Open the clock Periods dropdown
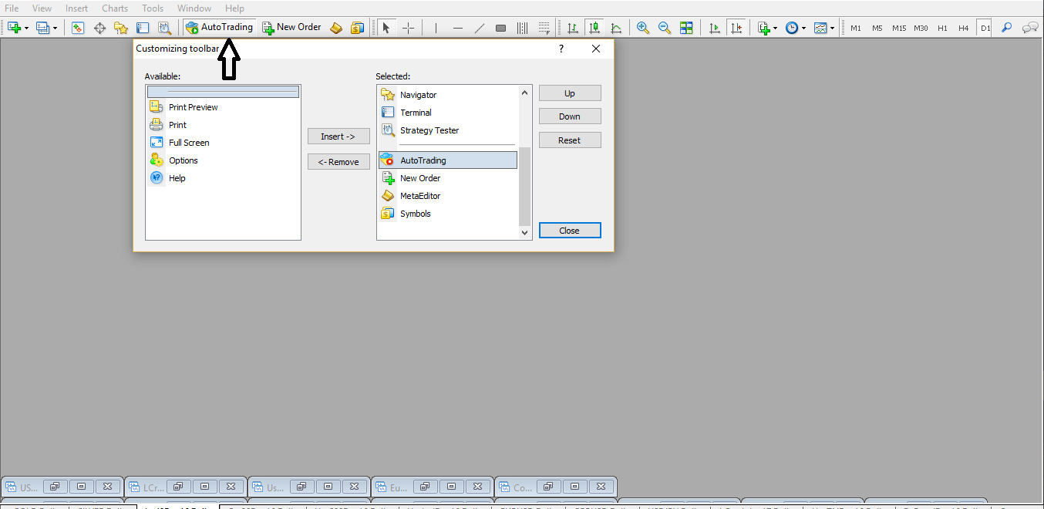Viewport: 1044px width, 509px height. [x=795, y=28]
